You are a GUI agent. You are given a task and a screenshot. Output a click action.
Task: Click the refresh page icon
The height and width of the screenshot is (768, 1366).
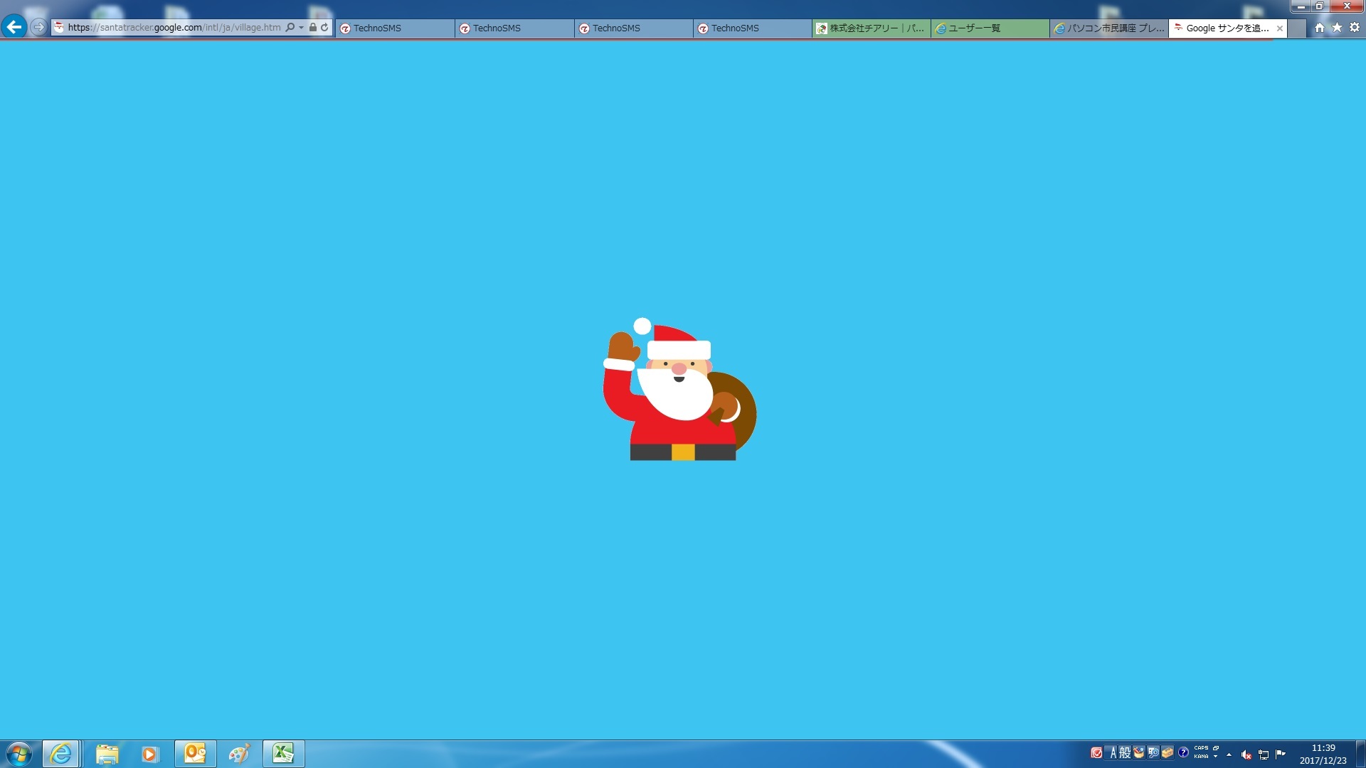325,27
